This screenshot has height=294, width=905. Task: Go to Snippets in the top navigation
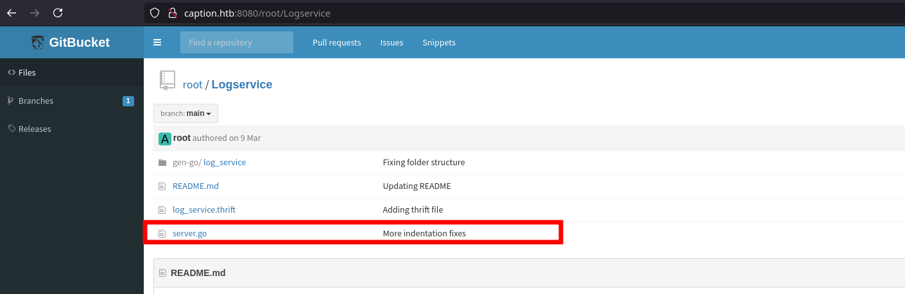point(438,42)
